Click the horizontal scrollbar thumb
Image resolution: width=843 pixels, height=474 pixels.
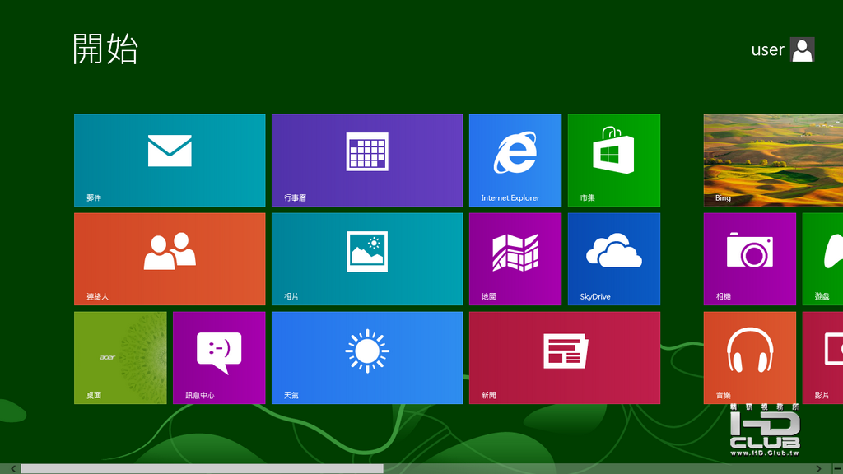[x=203, y=469]
